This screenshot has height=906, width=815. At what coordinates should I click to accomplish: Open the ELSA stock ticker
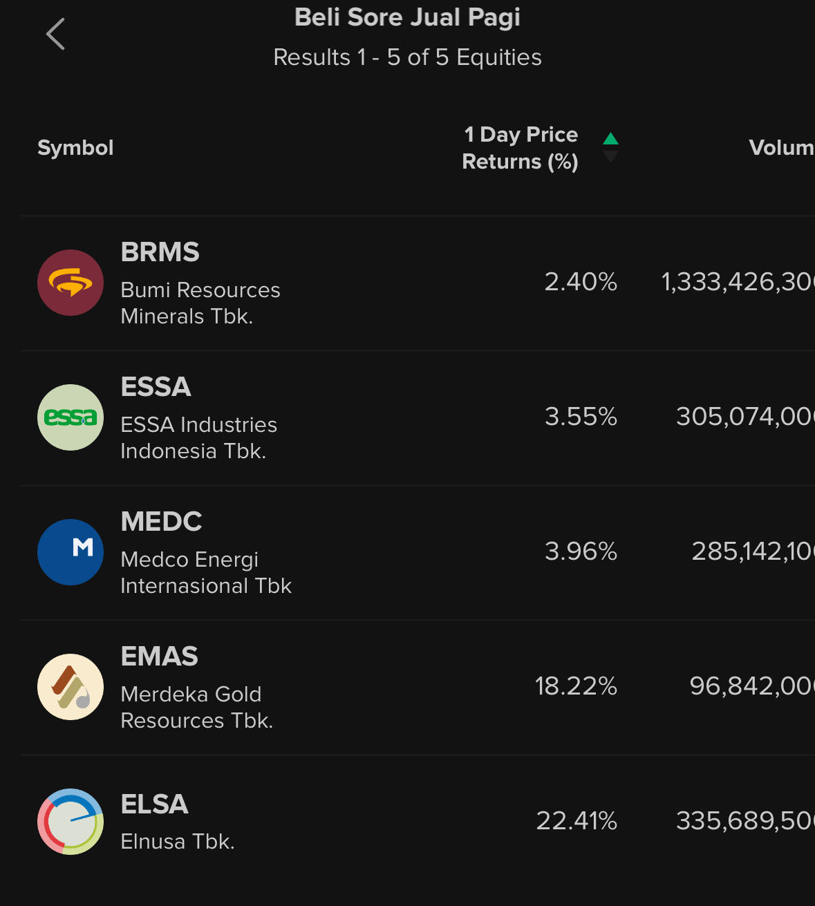[x=155, y=804]
